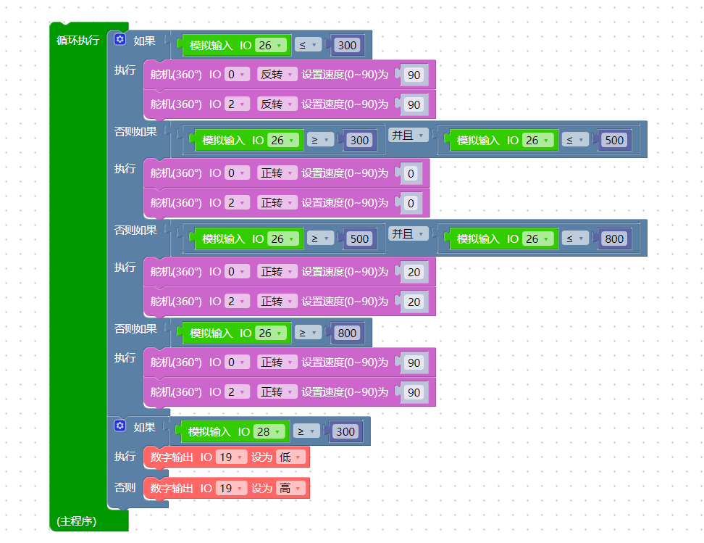Select the 循环执行 loop block label
Image resolution: width=704 pixels, height=543 pixels.
[77, 40]
